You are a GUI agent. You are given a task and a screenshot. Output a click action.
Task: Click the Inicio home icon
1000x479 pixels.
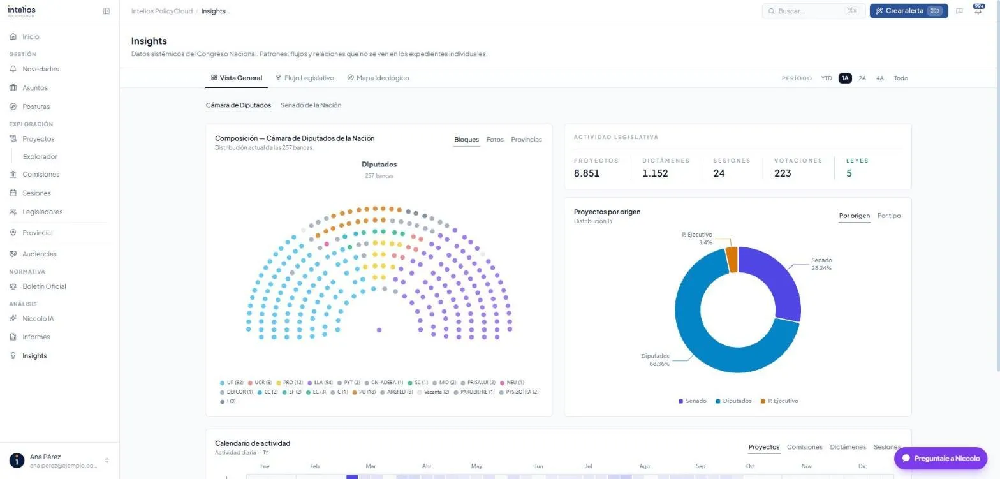(x=13, y=37)
